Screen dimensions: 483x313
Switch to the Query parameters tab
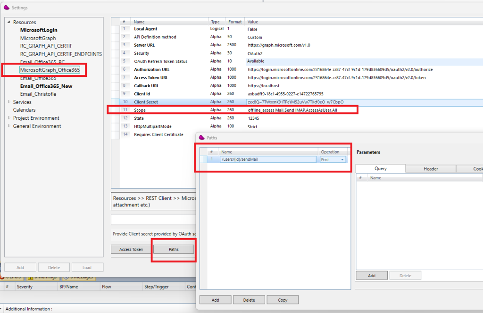tap(380, 169)
